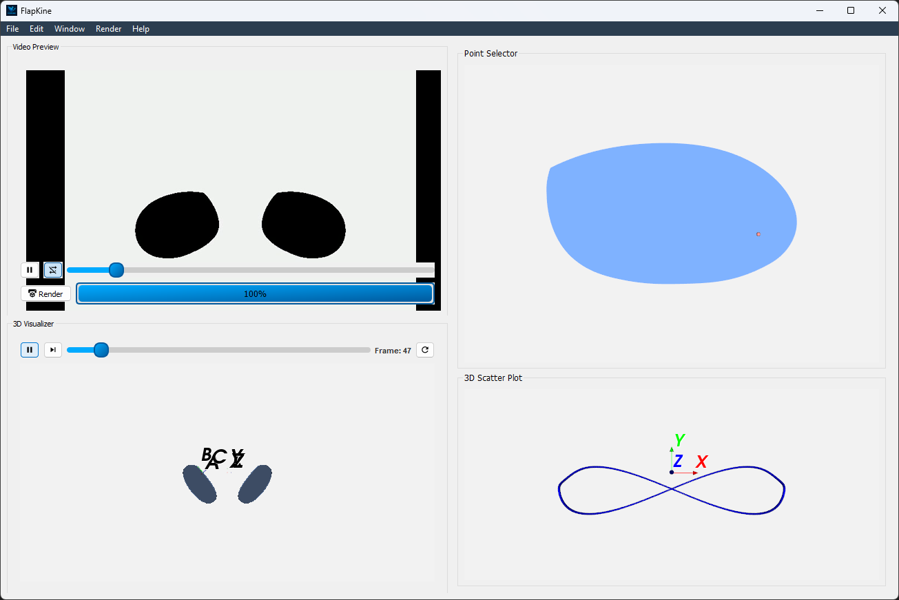Pause the video preview playback

click(30, 270)
